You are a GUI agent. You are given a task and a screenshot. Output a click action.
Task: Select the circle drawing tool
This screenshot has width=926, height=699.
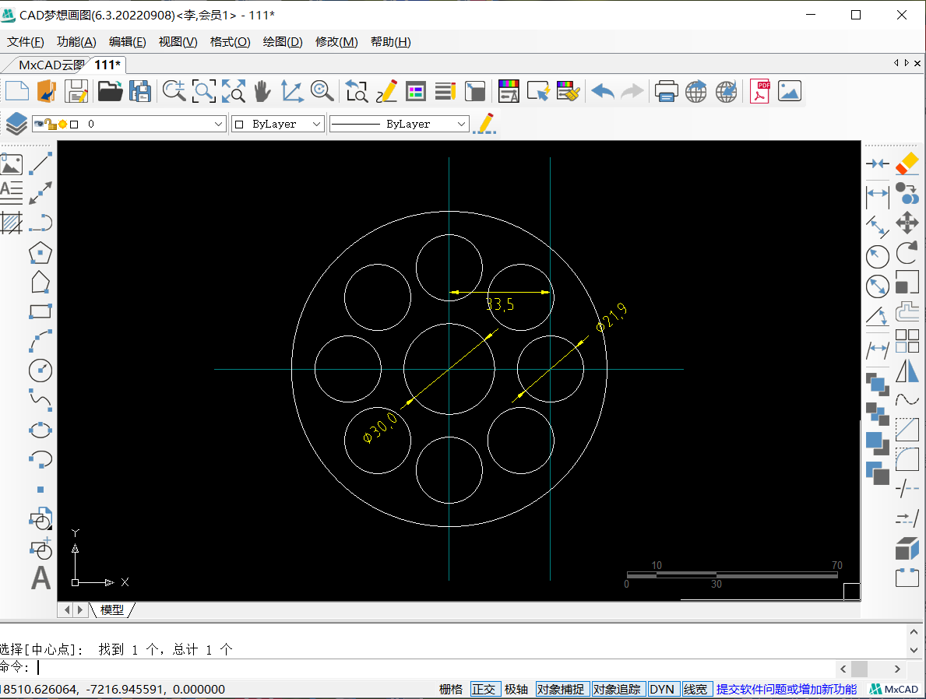point(40,371)
